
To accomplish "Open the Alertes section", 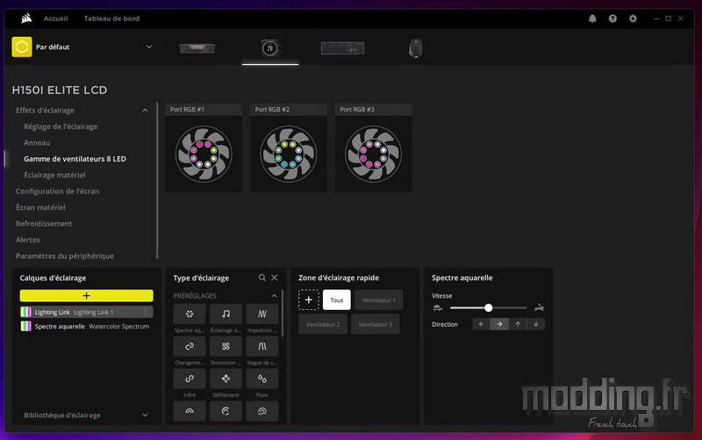I will (x=28, y=239).
